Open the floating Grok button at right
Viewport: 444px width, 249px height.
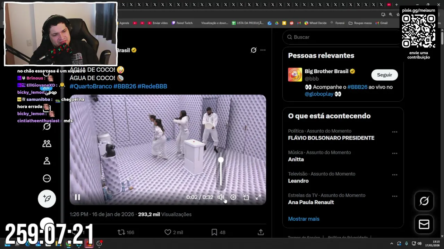(424, 201)
